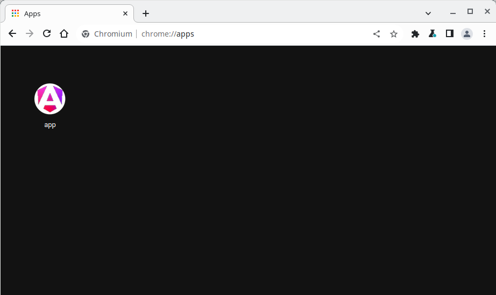
Task: Maximize the Chromium window
Action: [x=470, y=11]
